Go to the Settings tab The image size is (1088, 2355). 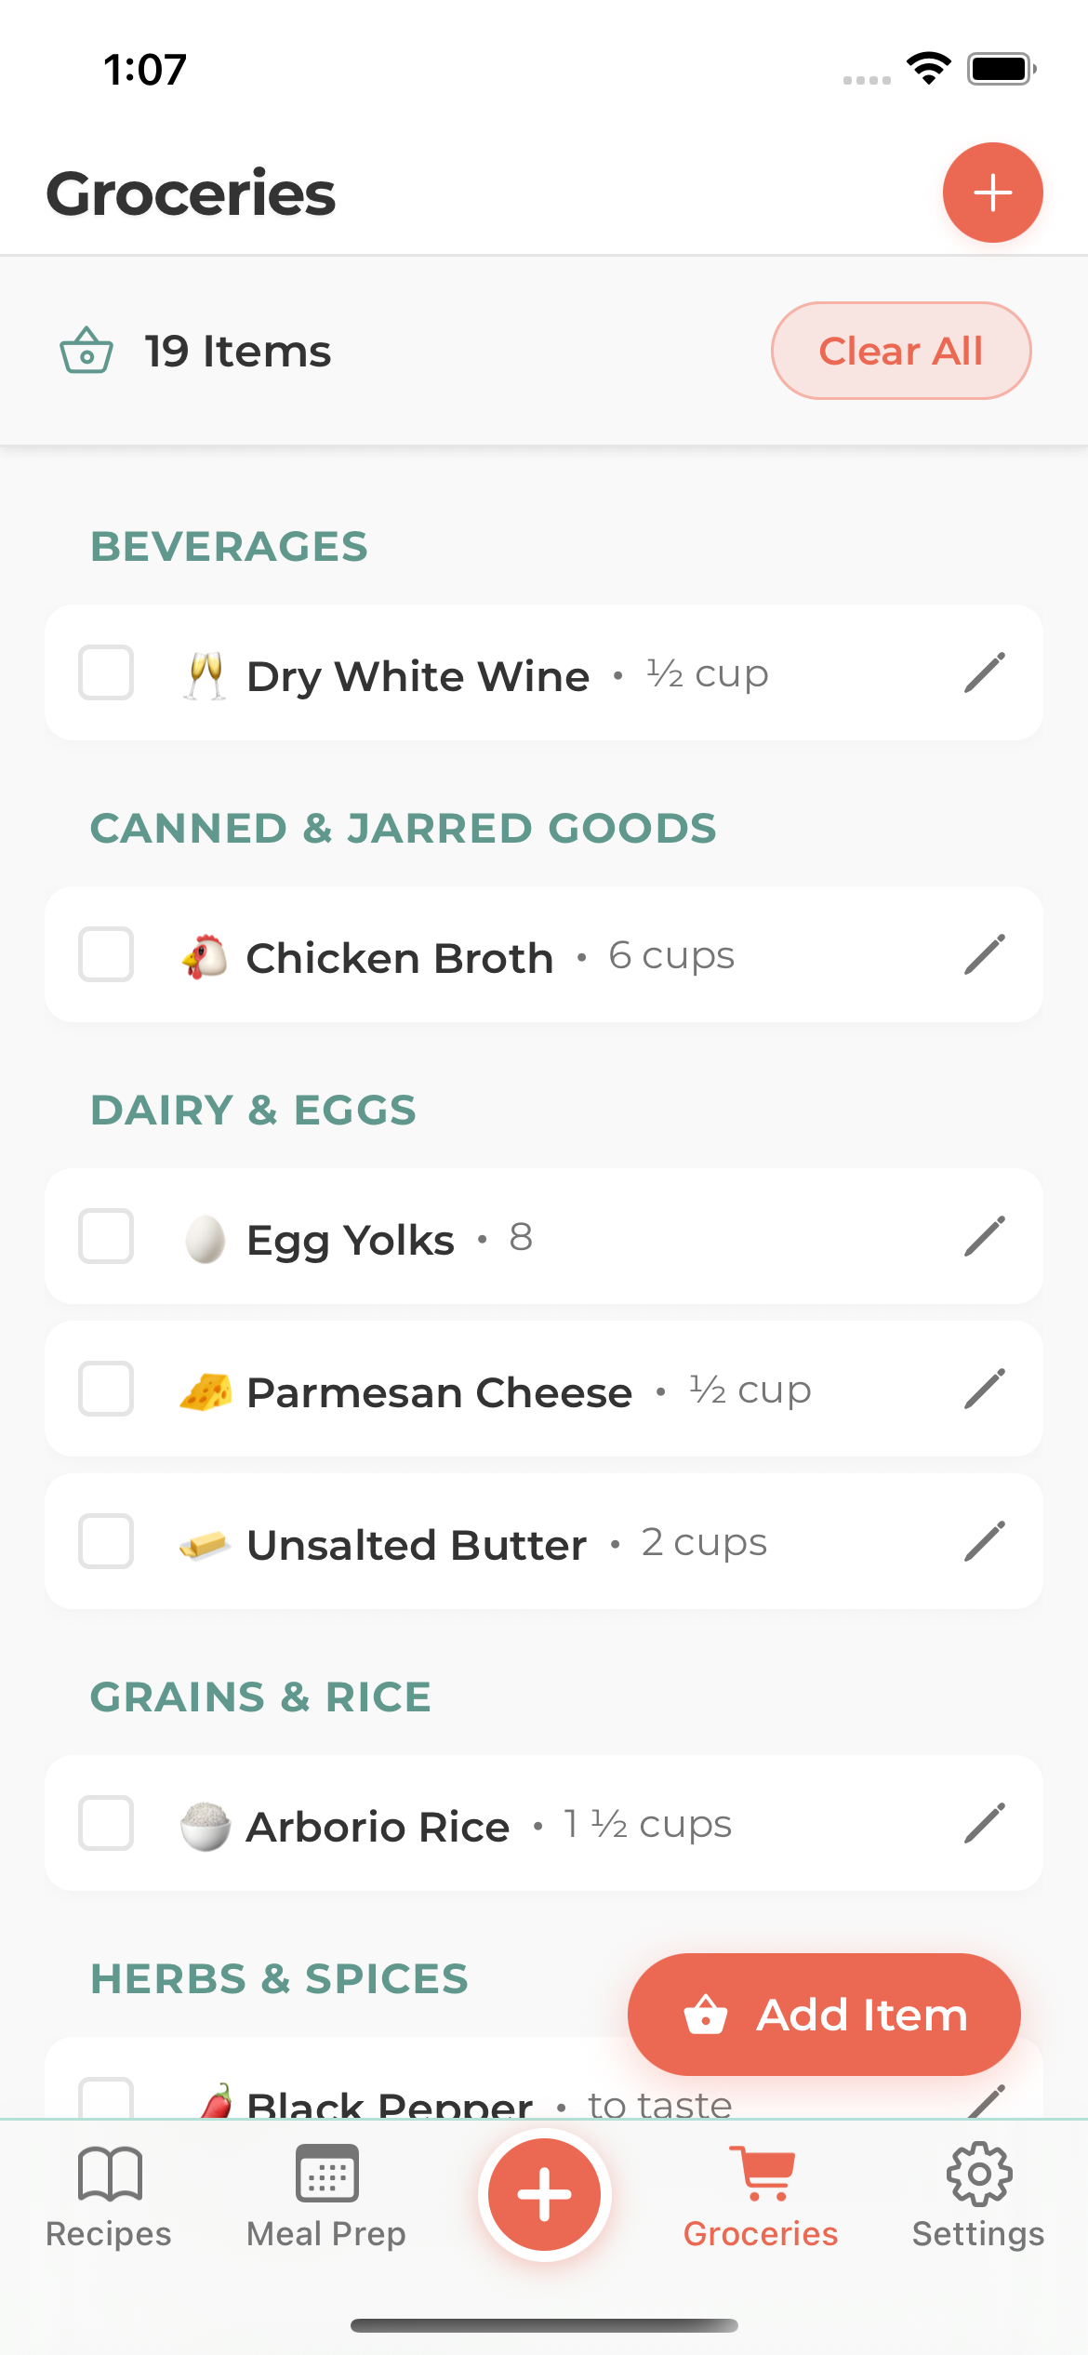[978, 2195]
